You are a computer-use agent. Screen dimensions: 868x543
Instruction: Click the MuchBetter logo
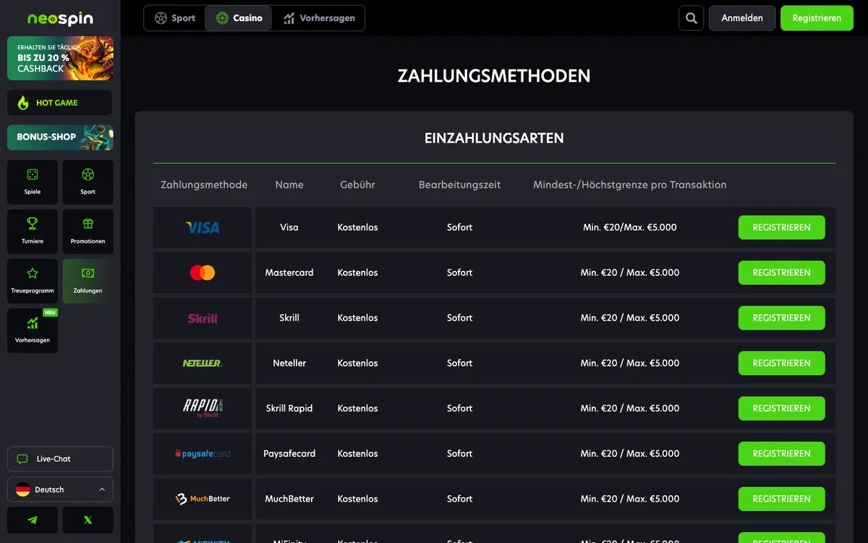point(203,499)
